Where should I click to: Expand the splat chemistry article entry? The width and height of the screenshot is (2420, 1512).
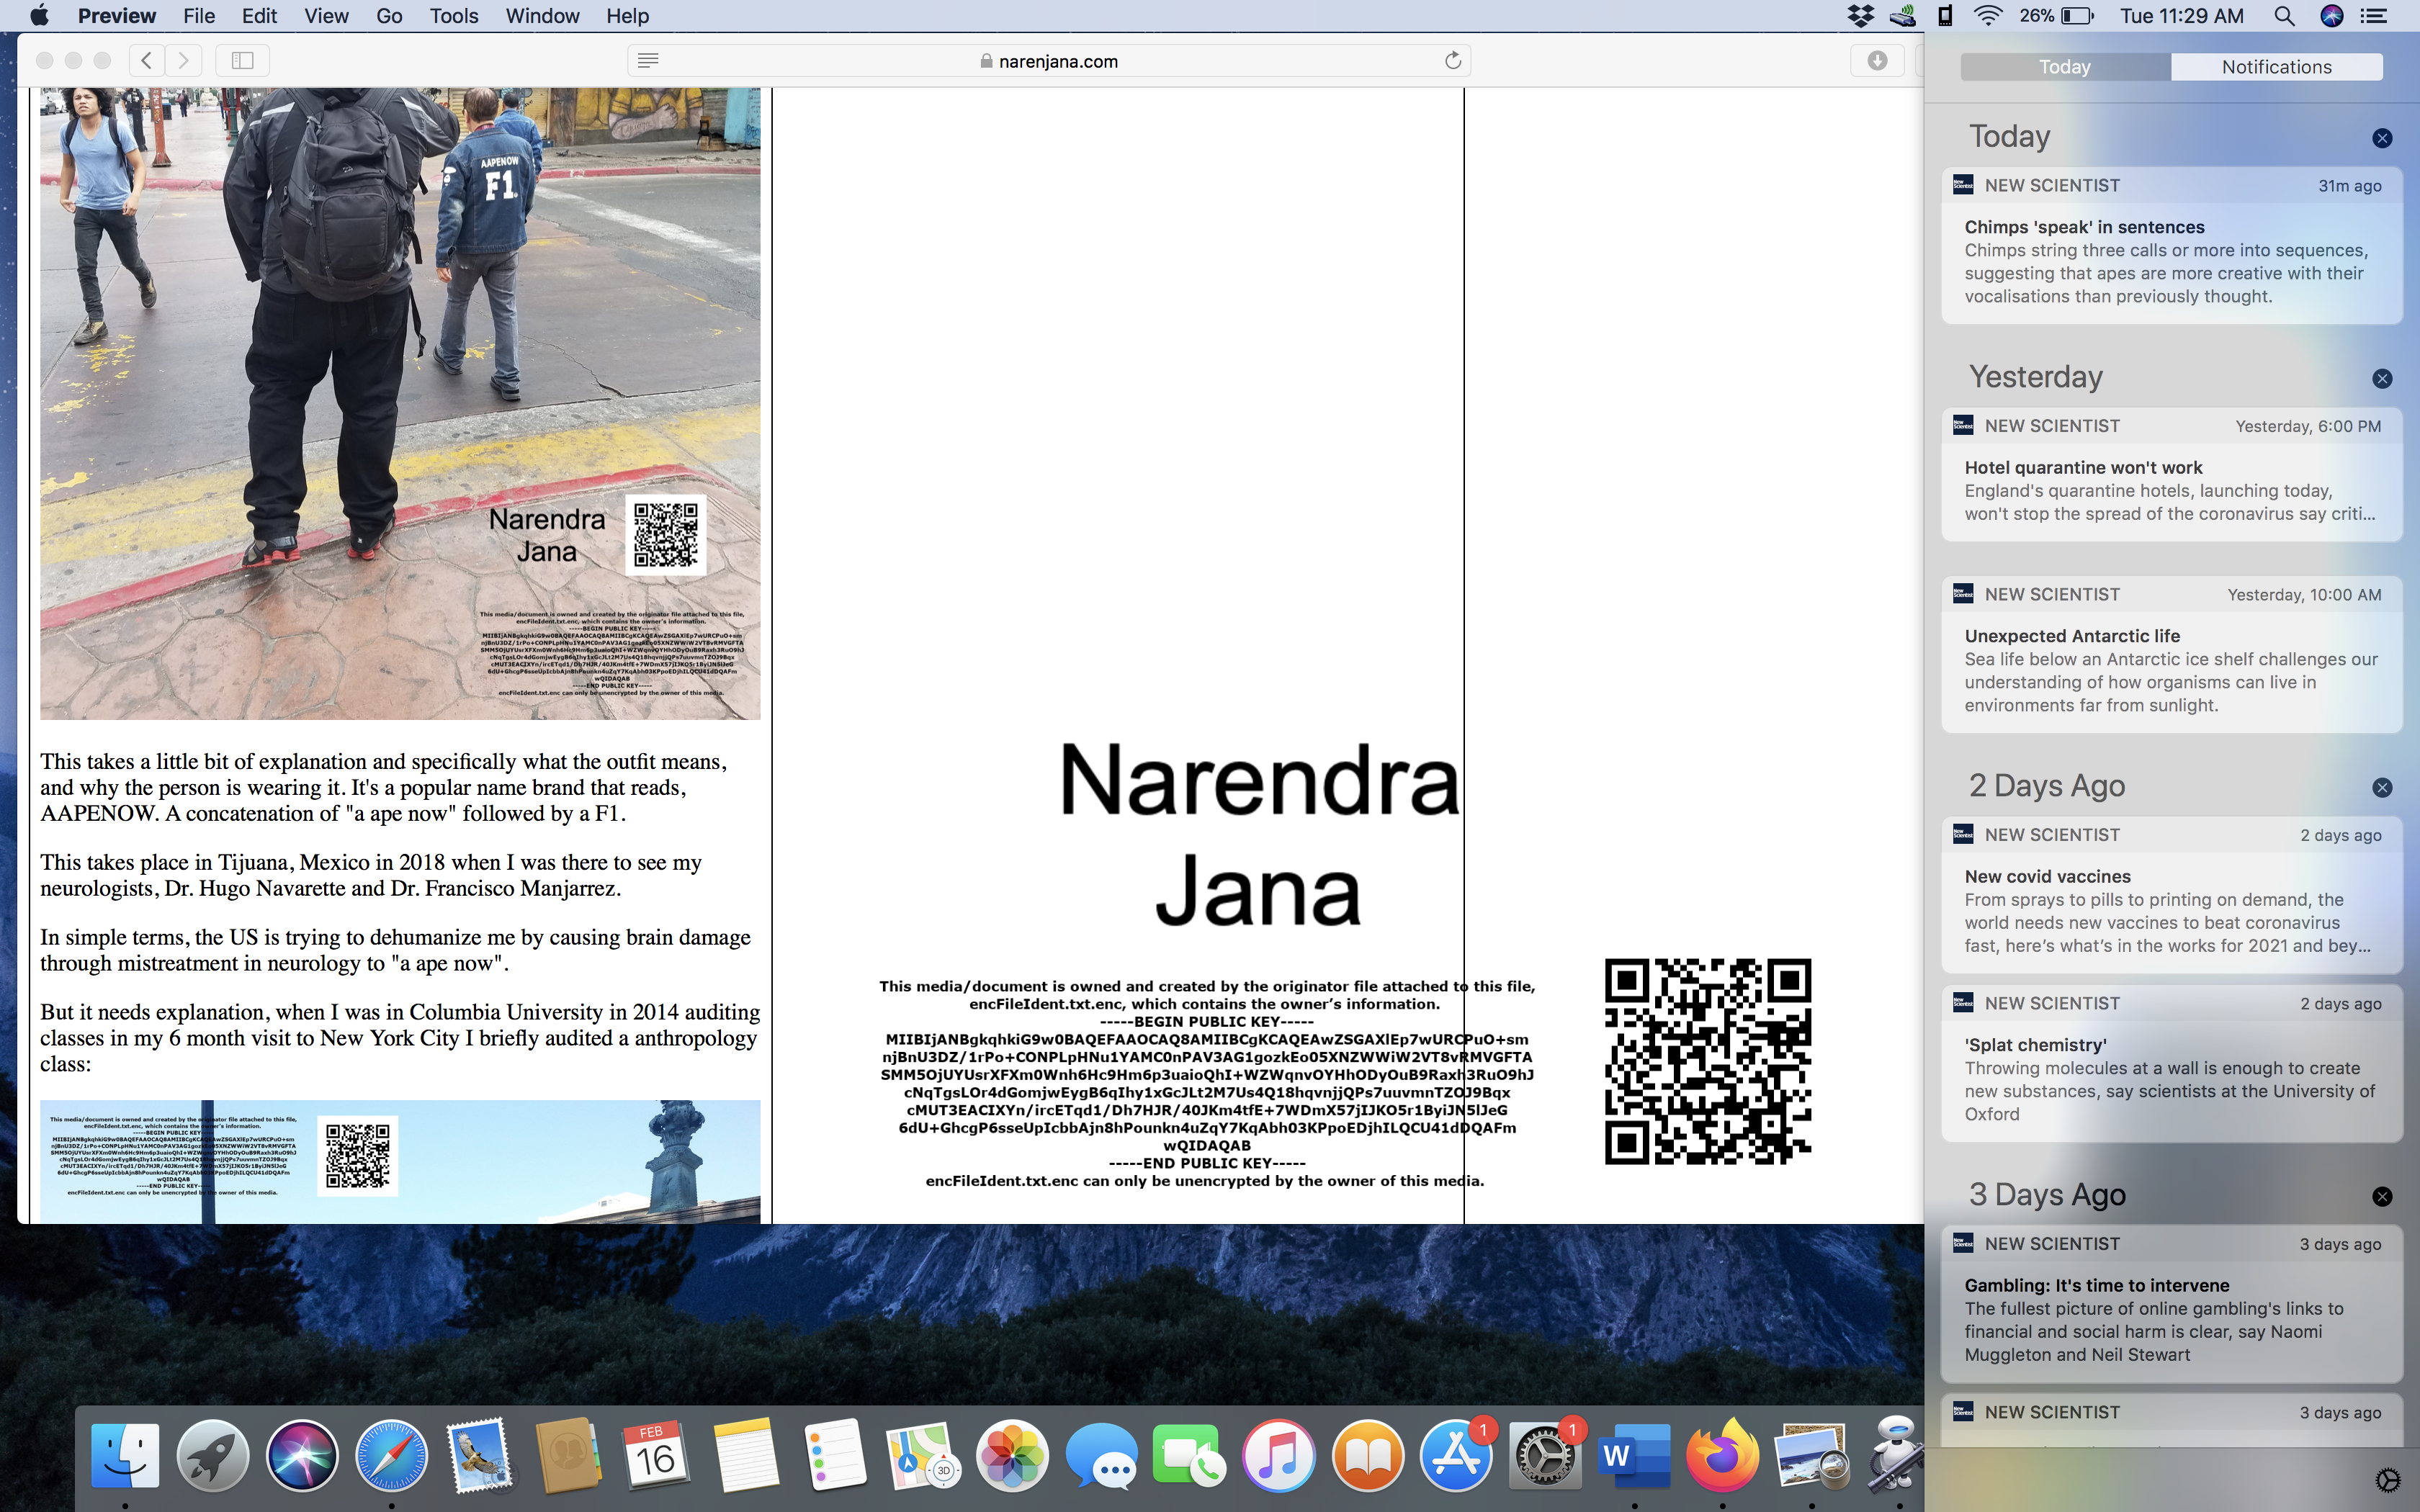[2173, 1071]
